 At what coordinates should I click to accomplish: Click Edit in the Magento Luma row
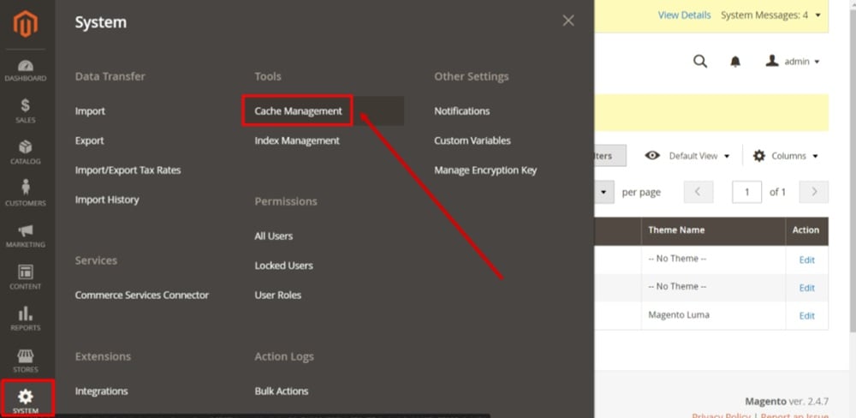807,316
